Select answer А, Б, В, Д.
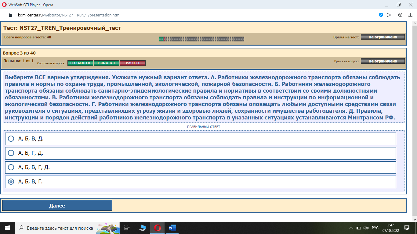 (x=200, y=139)
